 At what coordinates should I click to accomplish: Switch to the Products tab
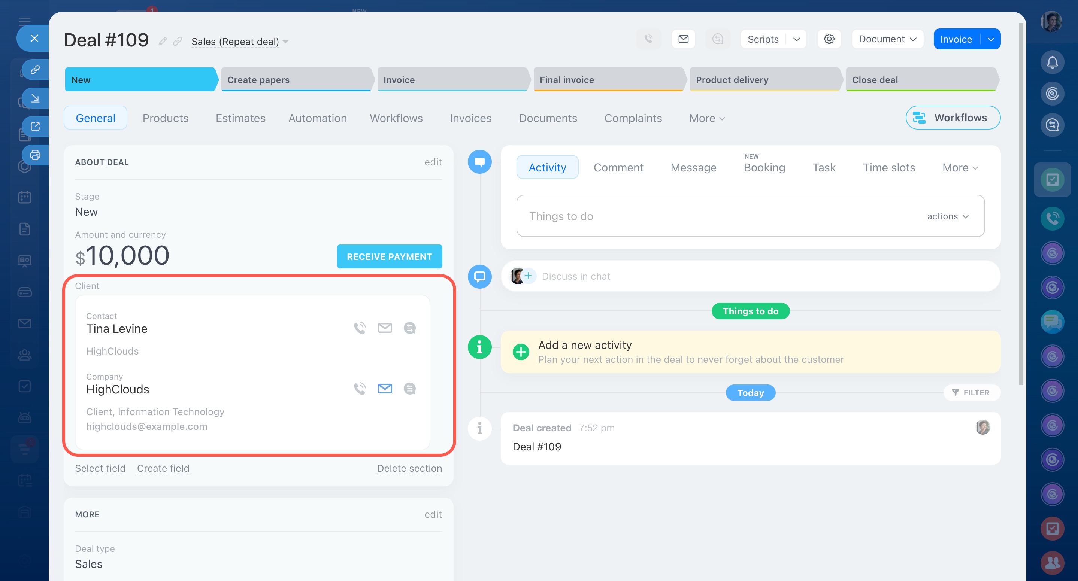pyautogui.click(x=165, y=118)
